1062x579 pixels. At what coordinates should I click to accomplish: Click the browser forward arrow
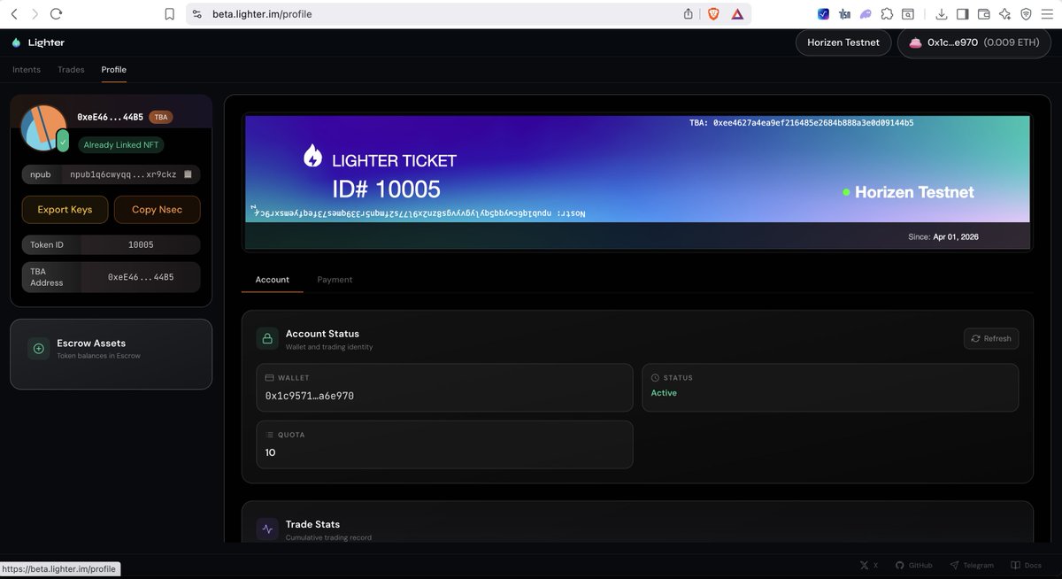35,14
